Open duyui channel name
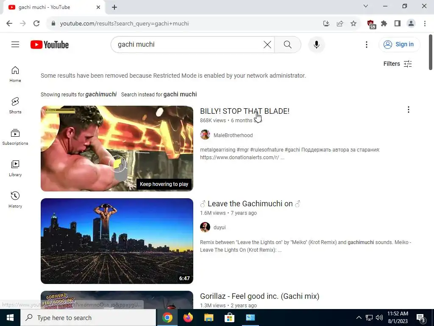Screen dimensions: 434x326 [x=220, y=228]
